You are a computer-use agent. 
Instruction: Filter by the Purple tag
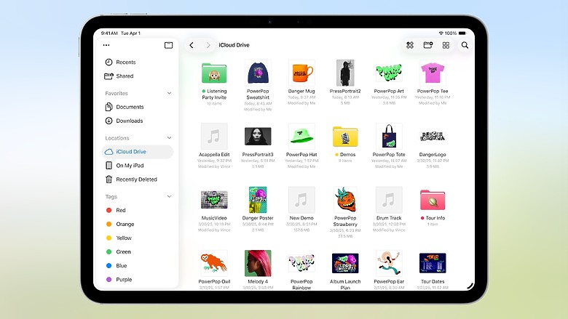[138, 279]
